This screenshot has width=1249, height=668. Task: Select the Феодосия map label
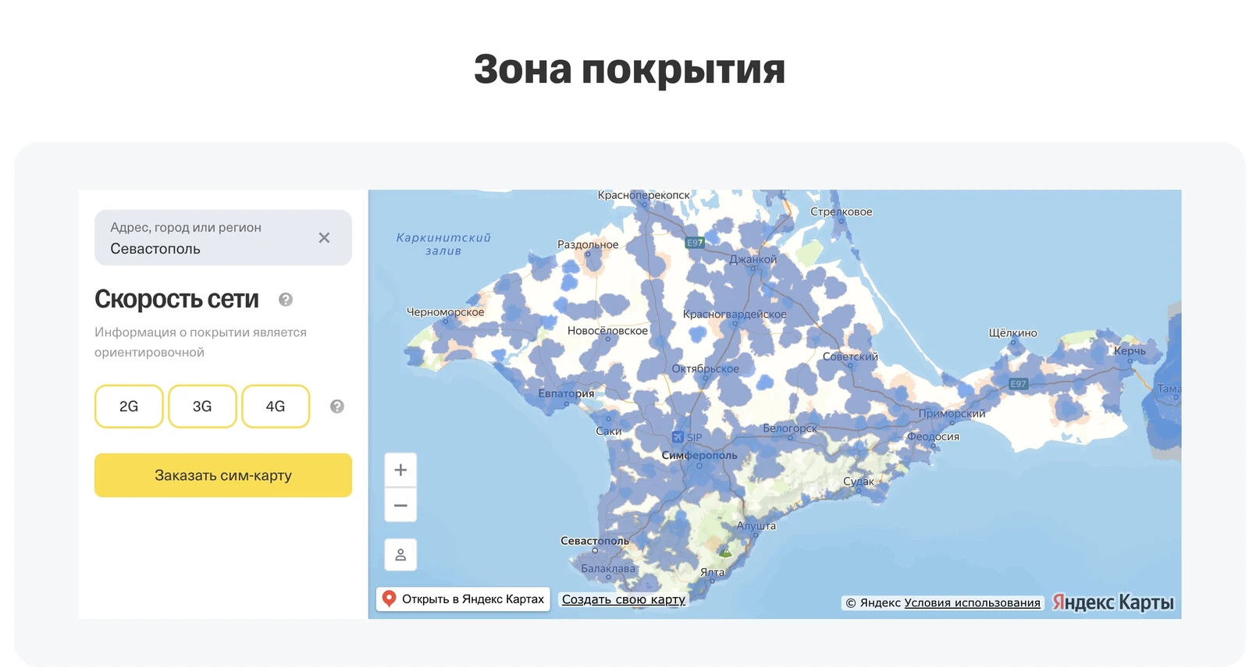933,436
